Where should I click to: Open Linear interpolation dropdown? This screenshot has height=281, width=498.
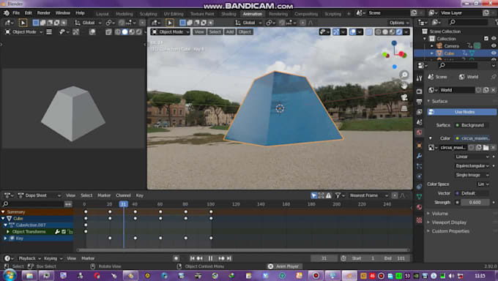pos(472,157)
